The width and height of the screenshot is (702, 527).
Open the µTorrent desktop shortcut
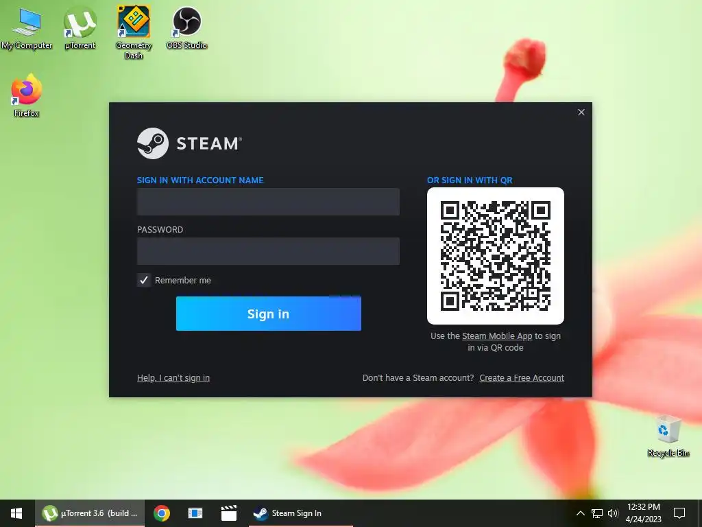click(x=80, y=29)
